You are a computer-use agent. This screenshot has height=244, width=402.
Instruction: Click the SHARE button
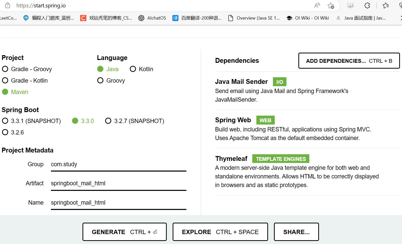click(296, 232)
